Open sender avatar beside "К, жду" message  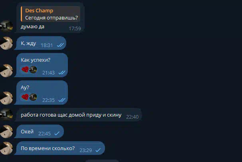6,43
